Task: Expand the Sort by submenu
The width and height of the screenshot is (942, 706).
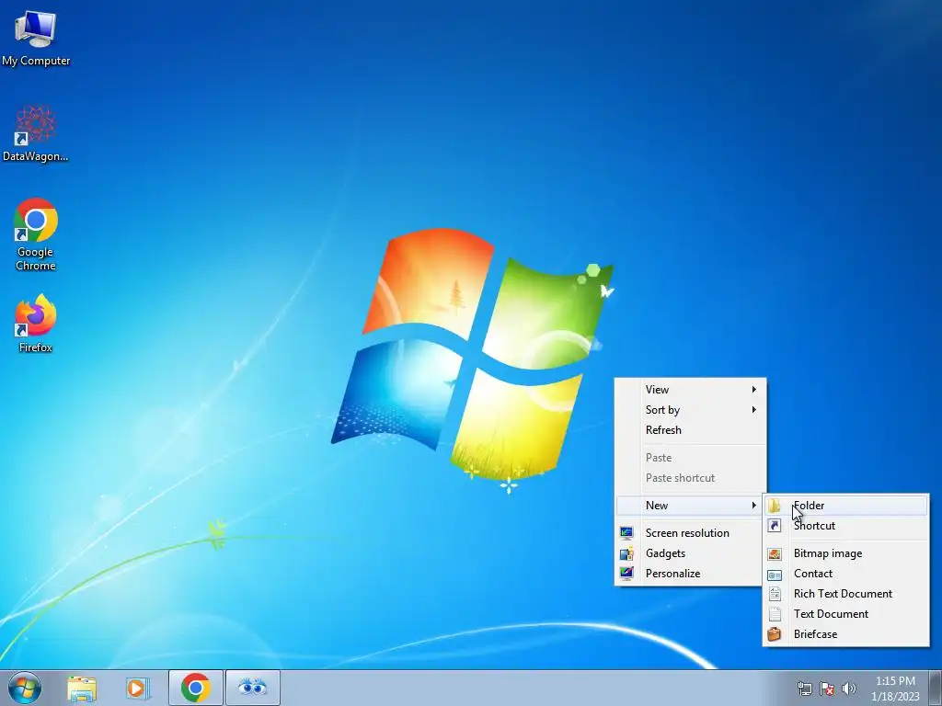Action: 691,410
